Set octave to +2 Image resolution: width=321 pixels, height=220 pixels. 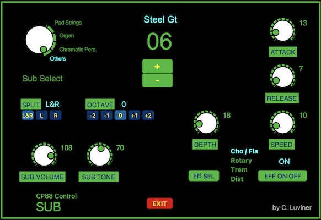click(x=148, y=116)
